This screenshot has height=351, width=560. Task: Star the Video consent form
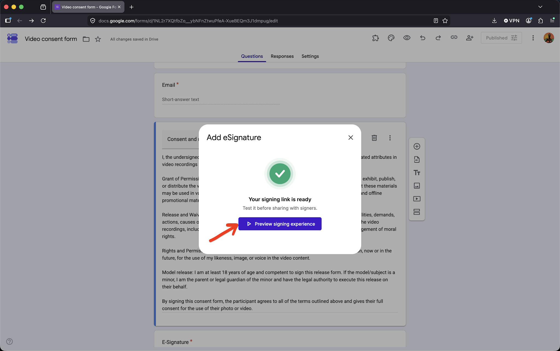pyautogui.click(x=98, y=39)
